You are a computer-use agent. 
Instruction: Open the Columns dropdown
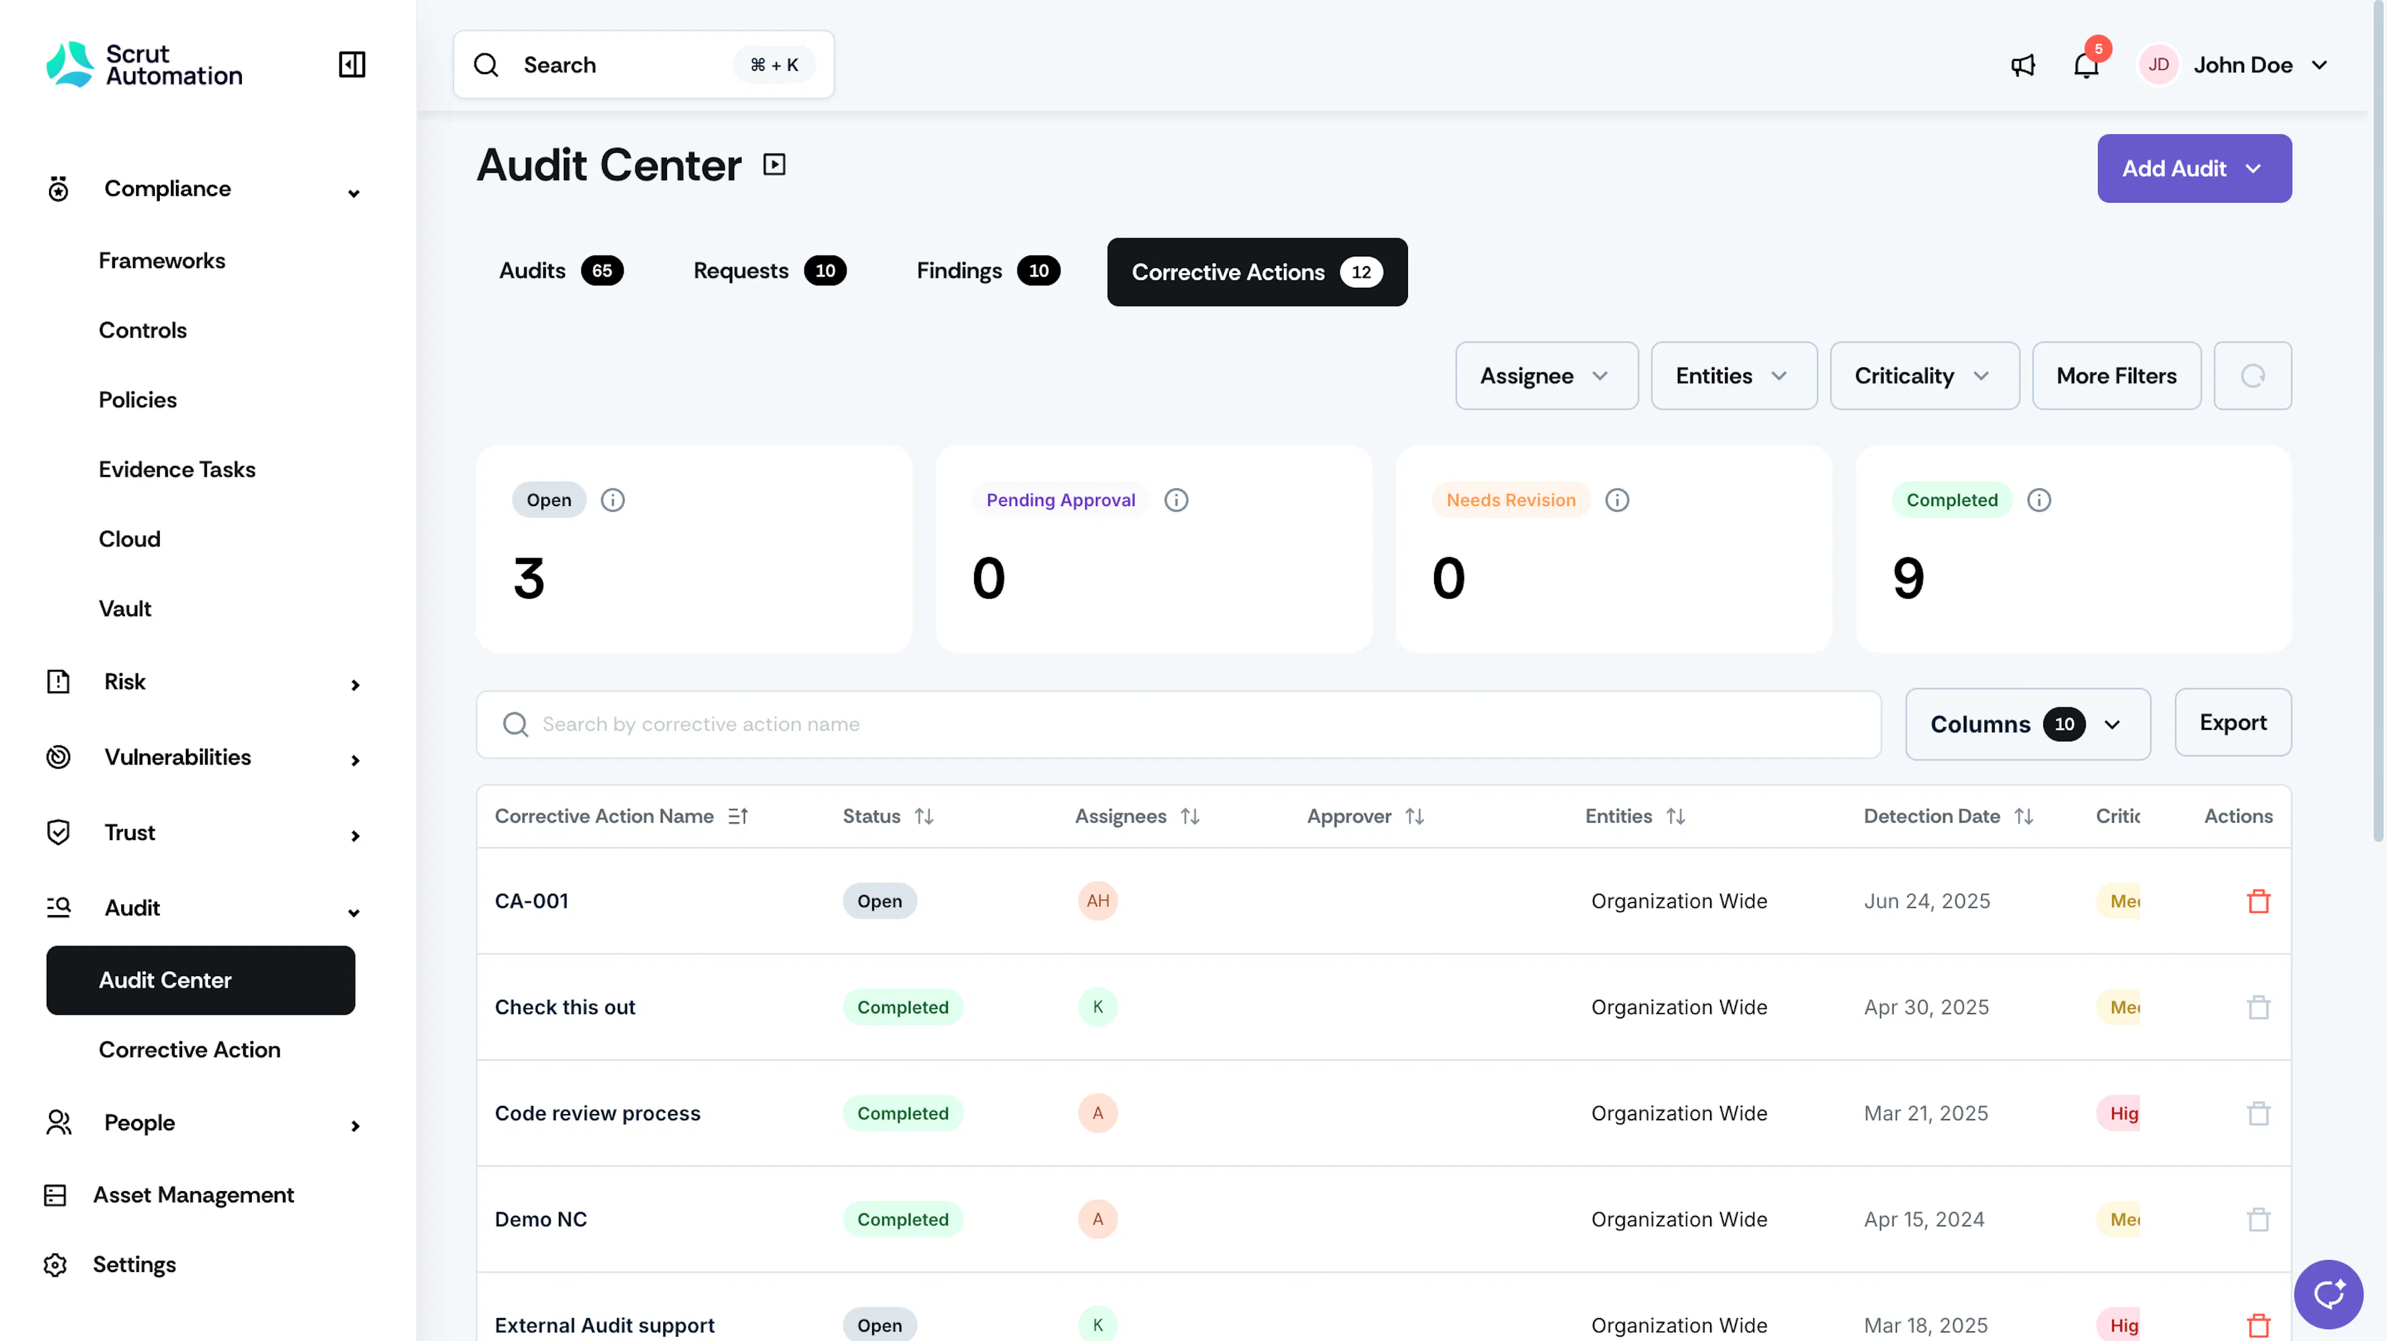tap(2028, 724)
